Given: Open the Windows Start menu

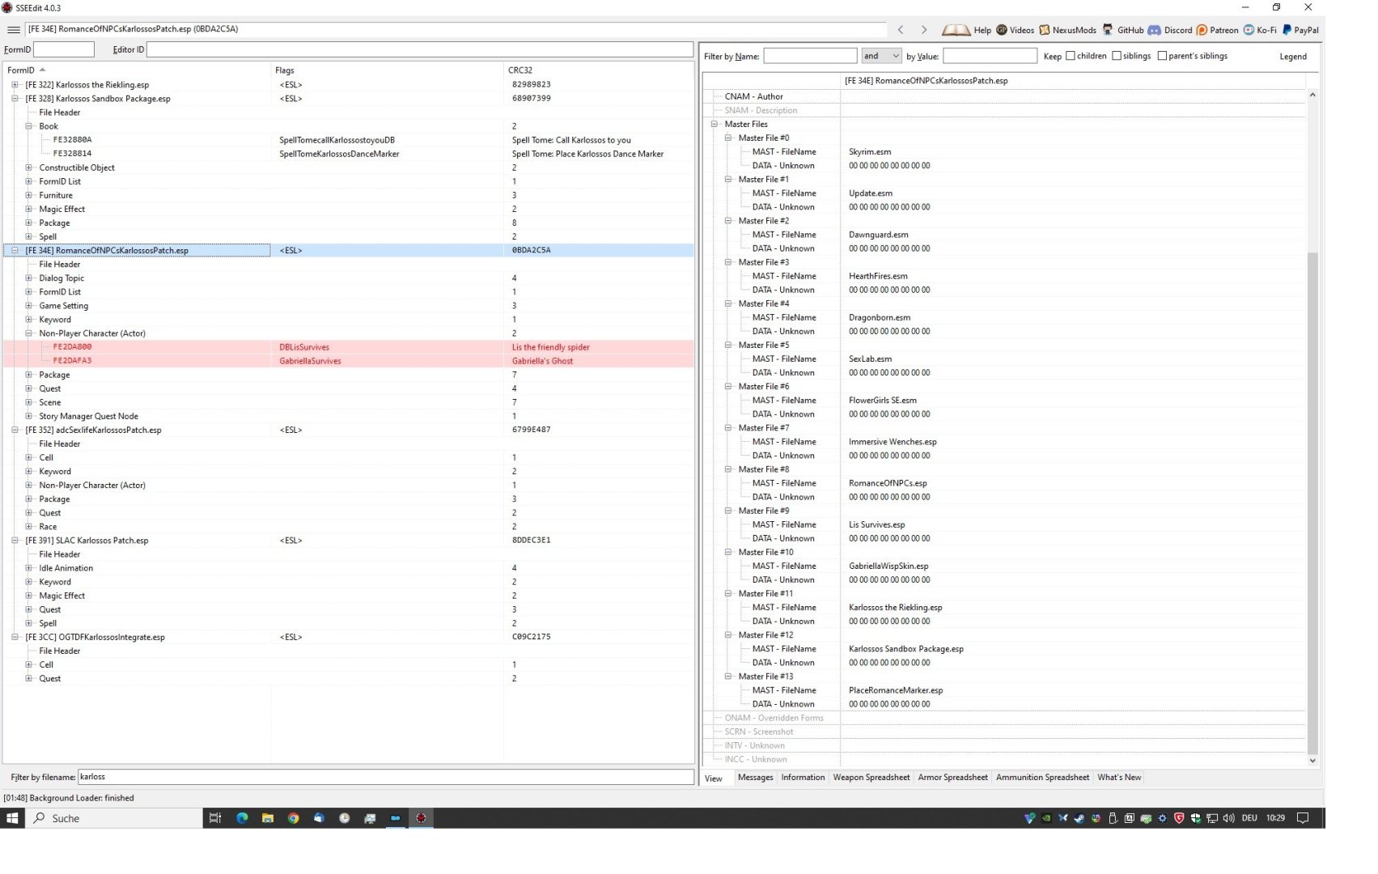Looking at the screenshot, I should point(12,818).
